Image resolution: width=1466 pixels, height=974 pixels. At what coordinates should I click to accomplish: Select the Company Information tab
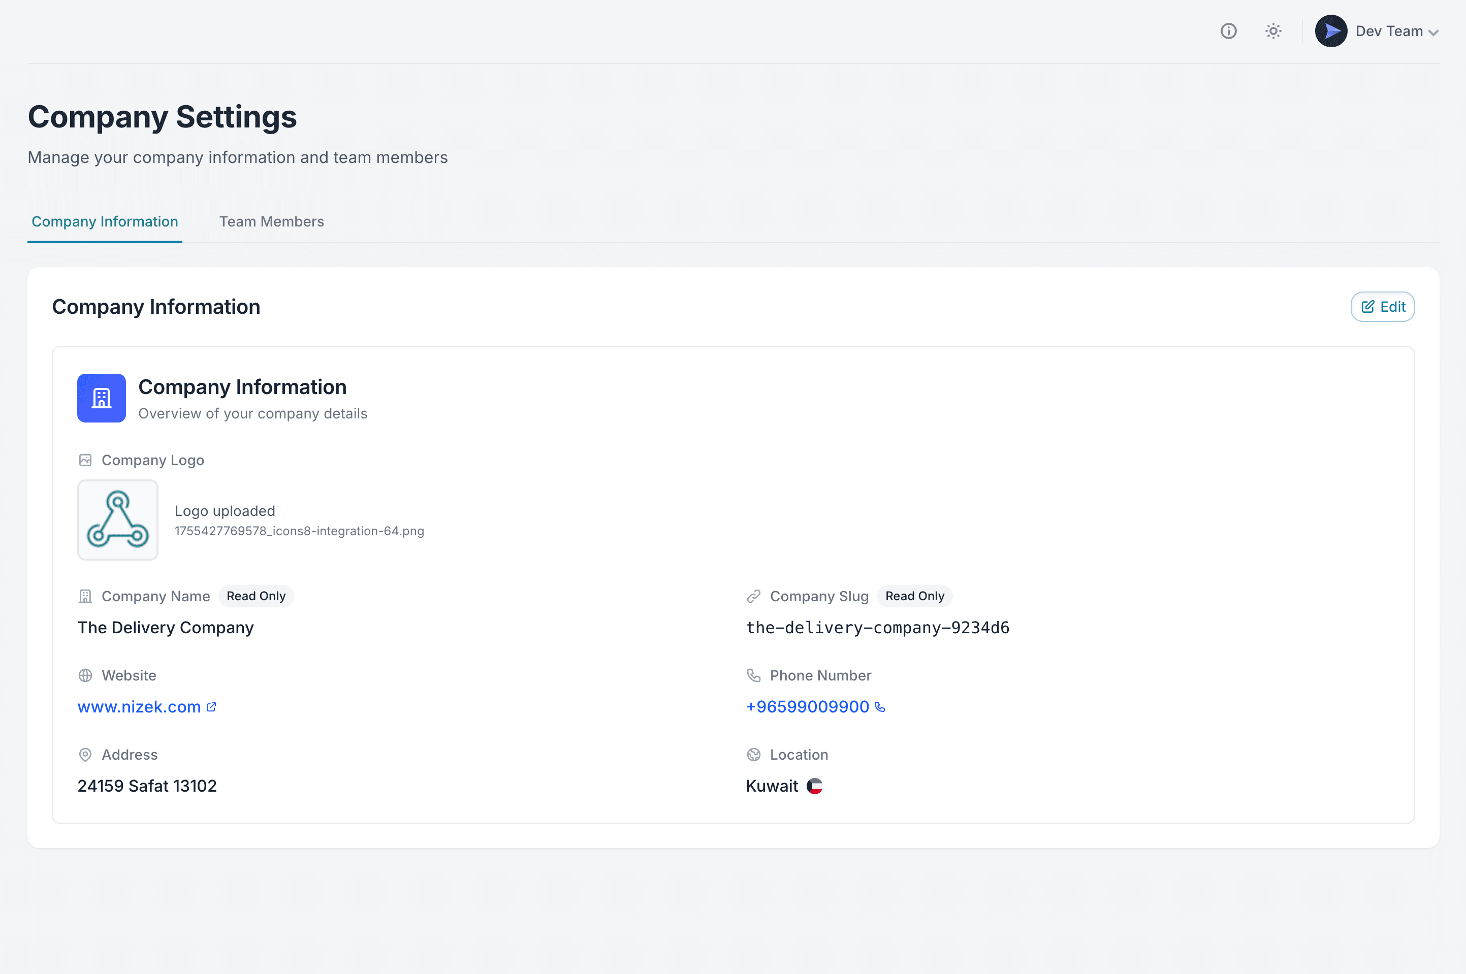pyautogui.click(x=104, y=222)
